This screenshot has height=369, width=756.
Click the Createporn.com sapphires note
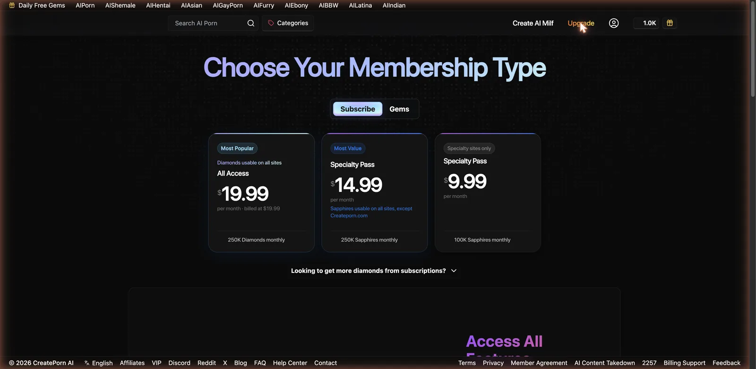coord(371,212)
